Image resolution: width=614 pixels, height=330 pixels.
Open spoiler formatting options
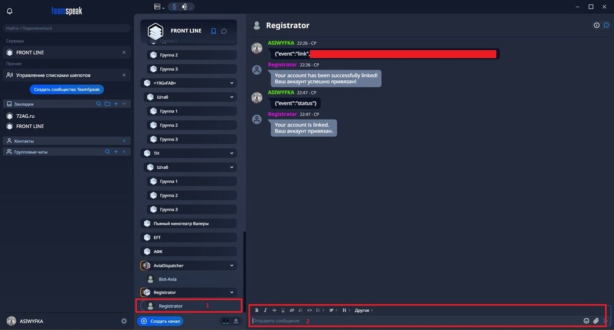333,310
